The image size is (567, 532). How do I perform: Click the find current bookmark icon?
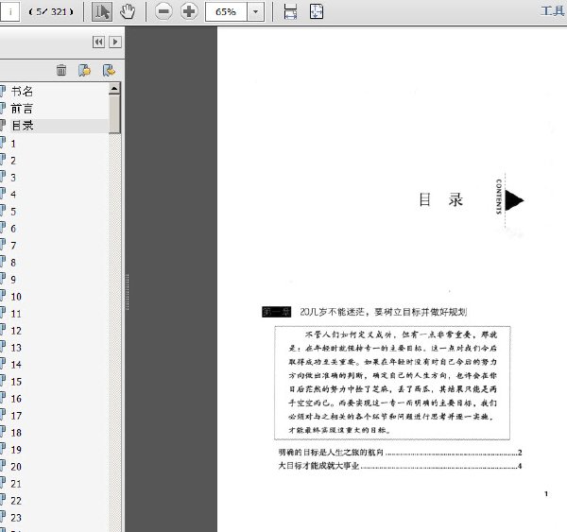(x=109, y=70)
